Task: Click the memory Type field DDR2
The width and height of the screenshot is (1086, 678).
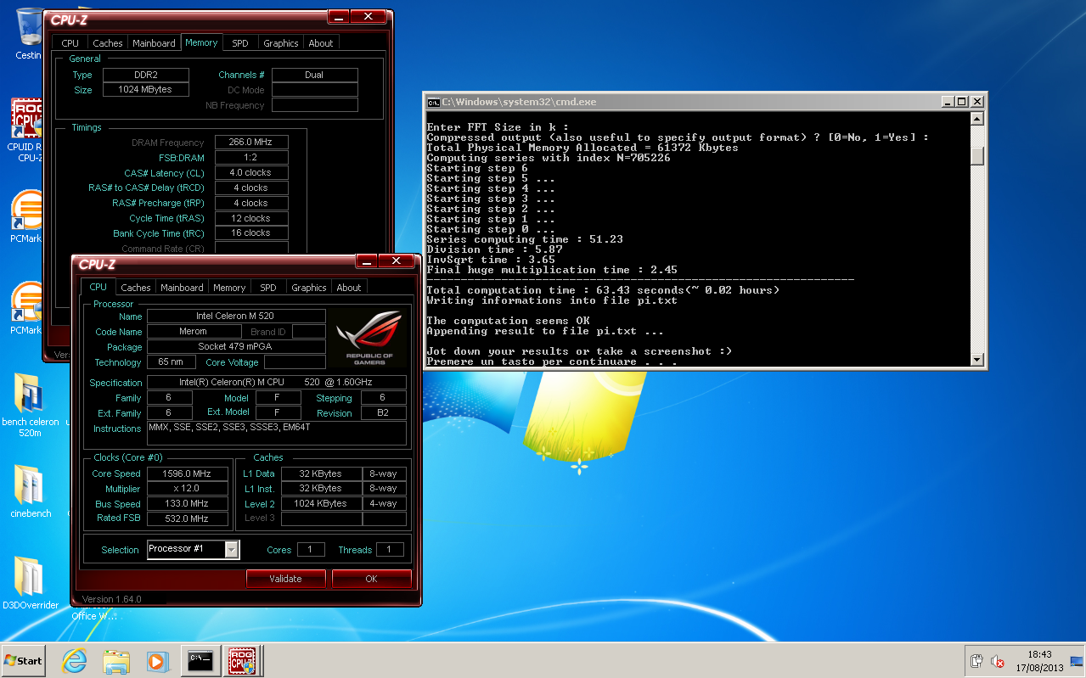Action: point(146,75)
